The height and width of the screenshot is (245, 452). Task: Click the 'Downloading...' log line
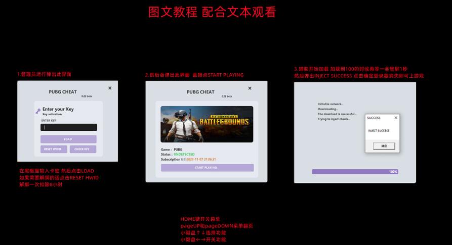tap(327, 109)
